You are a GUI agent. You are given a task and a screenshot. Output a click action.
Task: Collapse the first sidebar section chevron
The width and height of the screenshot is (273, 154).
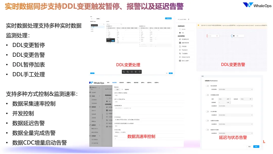point(100,96)
